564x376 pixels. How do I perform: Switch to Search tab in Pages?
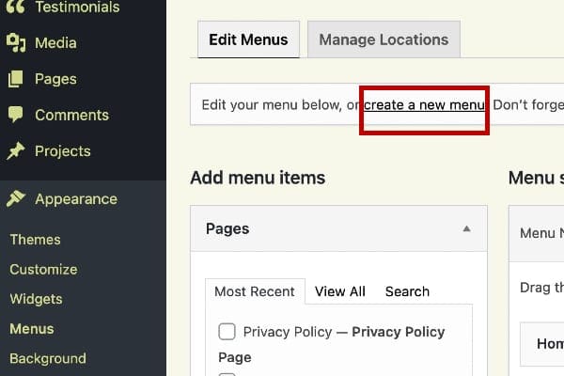407,291
